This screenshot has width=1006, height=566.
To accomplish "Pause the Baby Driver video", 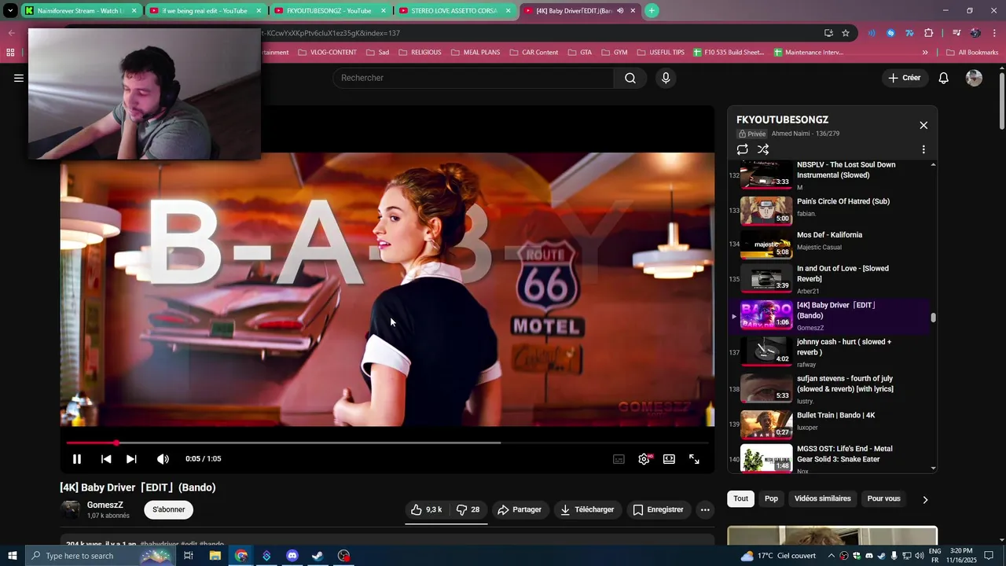I will (77, 459).
